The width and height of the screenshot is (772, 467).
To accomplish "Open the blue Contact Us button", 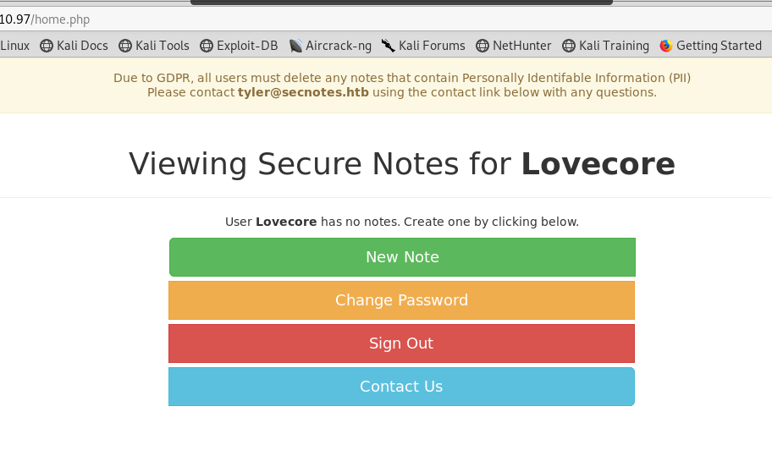I will pos(401,387).
